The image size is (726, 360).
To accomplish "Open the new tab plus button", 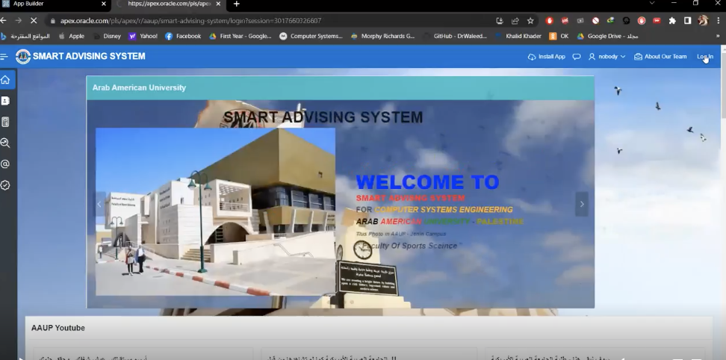I will click(x=237, y=4).
